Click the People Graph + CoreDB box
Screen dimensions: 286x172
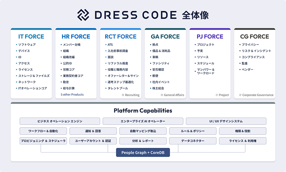click(143, 152)
